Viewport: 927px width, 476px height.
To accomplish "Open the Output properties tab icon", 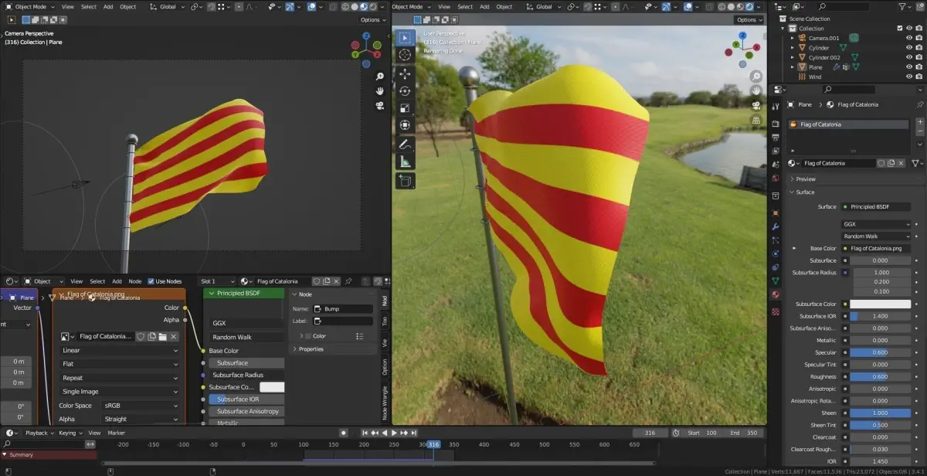I will 776,138.
